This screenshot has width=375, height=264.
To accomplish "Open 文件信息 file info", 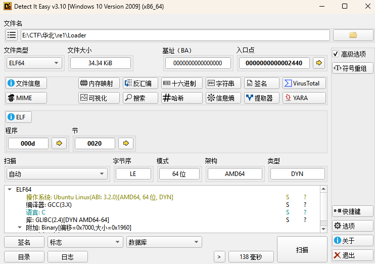I will [x=26, y=83].
